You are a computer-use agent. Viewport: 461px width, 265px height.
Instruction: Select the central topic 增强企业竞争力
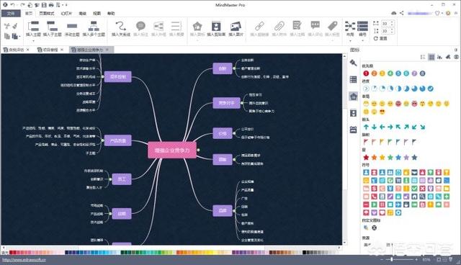(172, 150)
